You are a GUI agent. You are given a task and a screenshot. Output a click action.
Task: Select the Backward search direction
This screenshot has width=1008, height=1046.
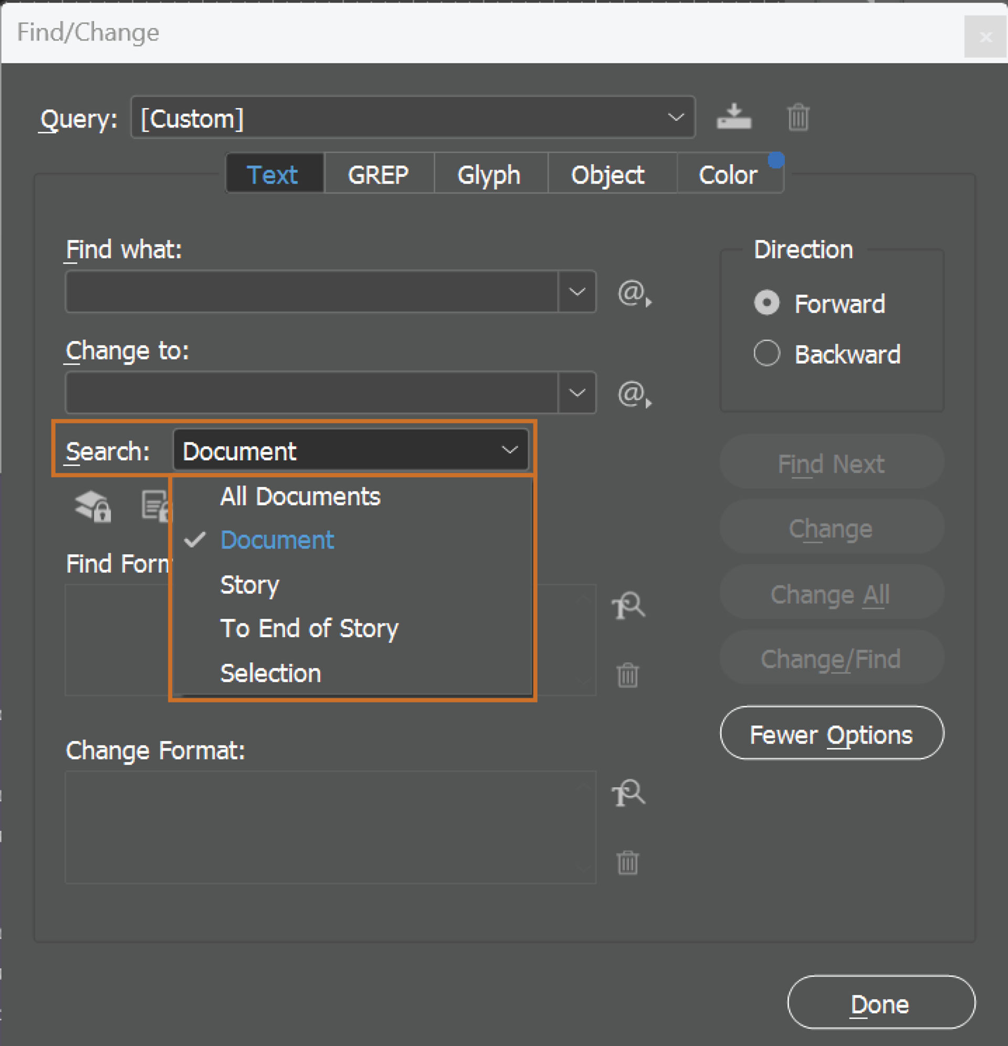pos(766,353)
